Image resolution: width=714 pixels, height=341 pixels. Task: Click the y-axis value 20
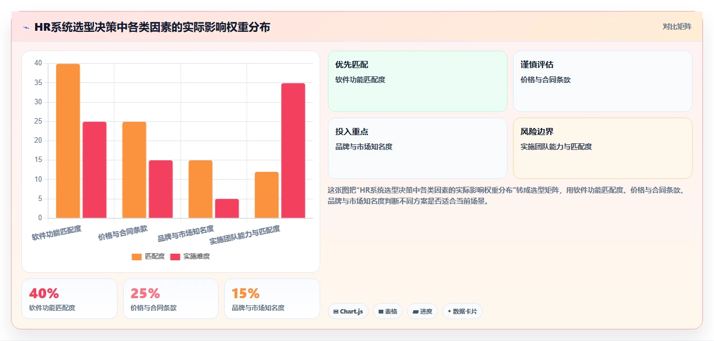click(x=38, y=141)
